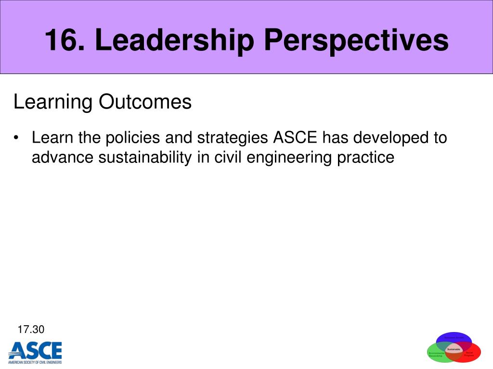Click the American Society of Civil Engineers tagline
The image size is (493, 369).
[35, 362]
